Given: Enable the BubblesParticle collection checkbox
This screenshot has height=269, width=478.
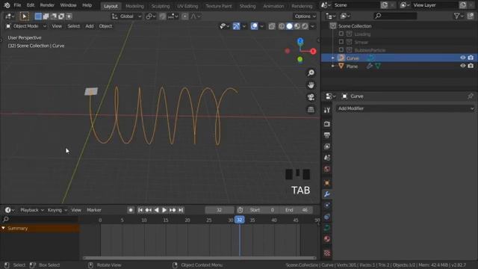Looking at the screenshot, I should (x=341, y=50).
